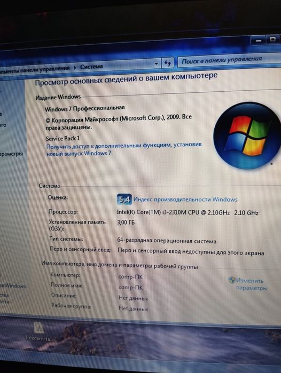This screenshot has height=373, width=281.
Task: Click 'Нет данных' next to 'Рабочая группа'
Action: click(x=134, y=309)
